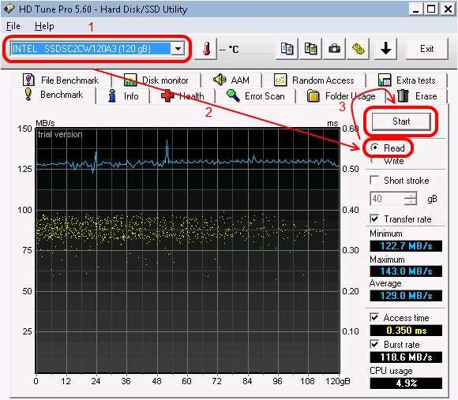Select the Read radio button
Viewport: 458px width, 400px height.
(374, 148)
